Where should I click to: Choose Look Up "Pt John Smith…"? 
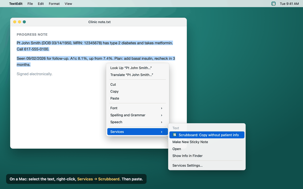[x=138, y=68]
